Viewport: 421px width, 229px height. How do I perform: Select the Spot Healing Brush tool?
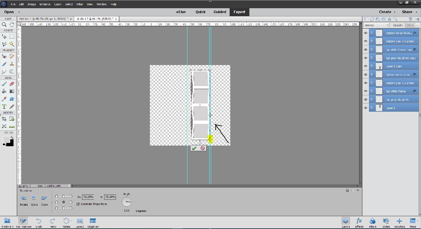(12, 57)
